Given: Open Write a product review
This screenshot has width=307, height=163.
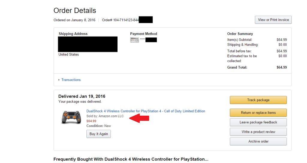Looking at the screenshot, I should coord(258,132).
